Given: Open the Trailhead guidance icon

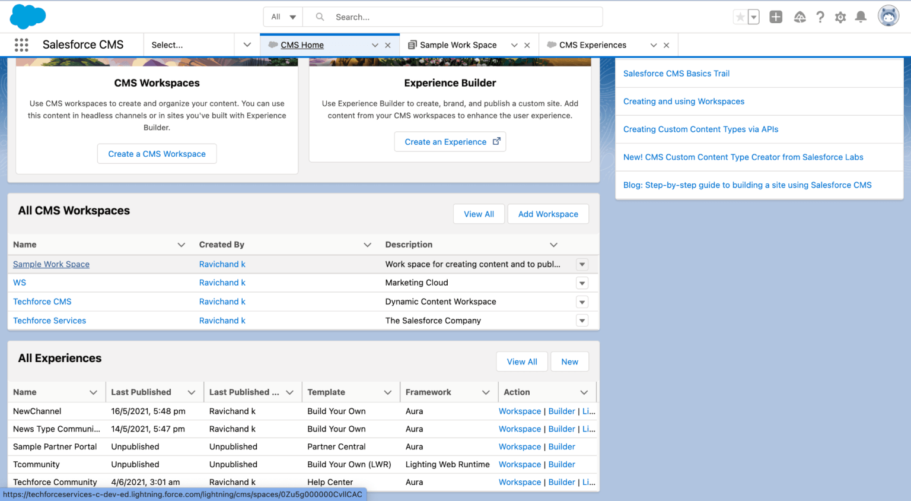Looking at the screenshot, I should click(799, 17).
